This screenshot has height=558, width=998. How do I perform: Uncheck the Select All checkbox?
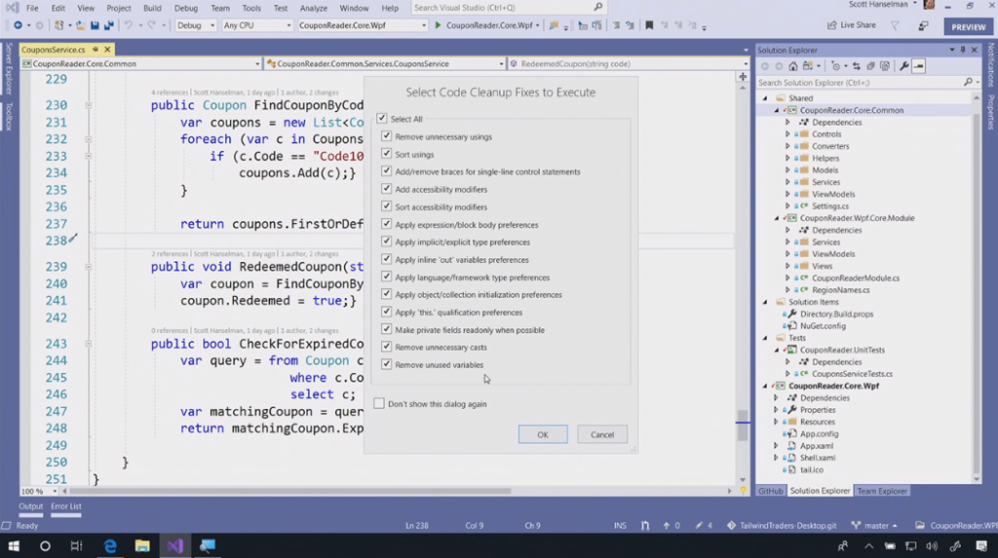click(x=382, y=119)
